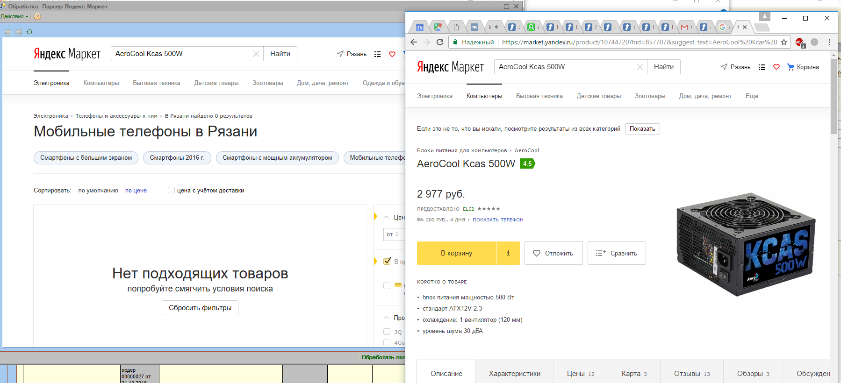
Task: Open comparison list icon in parser window
Action: click(377, 54)
